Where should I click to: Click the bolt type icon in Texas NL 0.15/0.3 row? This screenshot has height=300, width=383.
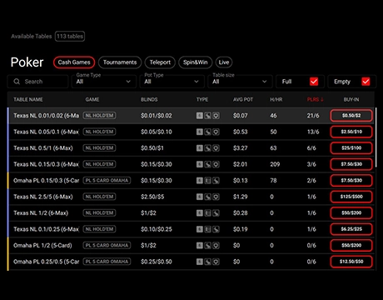click(207, 164)
